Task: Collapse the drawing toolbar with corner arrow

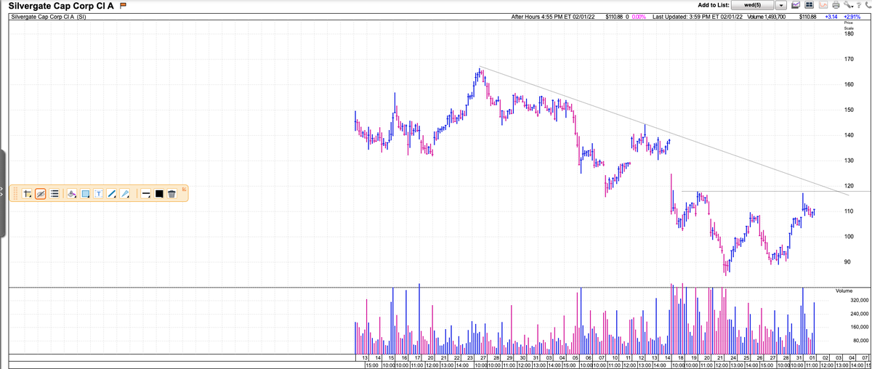Action: (184, 189)
